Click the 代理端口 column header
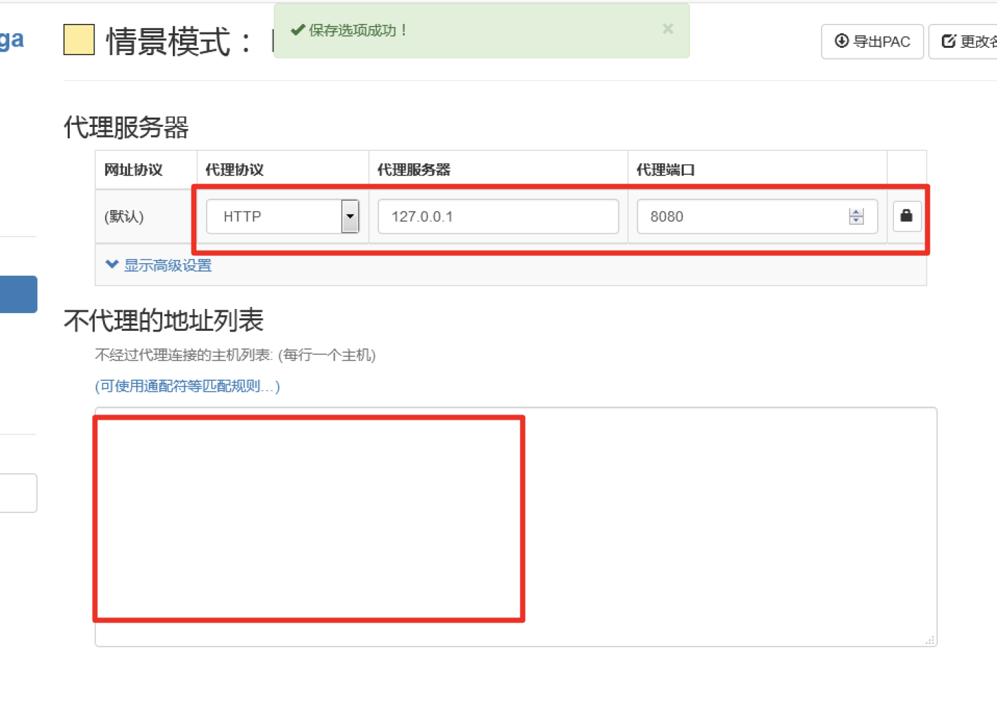 (665, 170)
